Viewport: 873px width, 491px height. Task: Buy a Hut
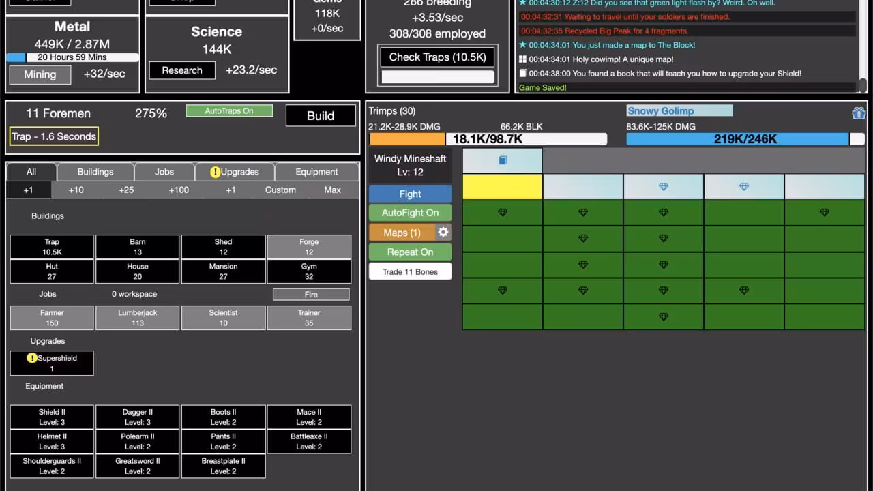(x=52, y=271)
